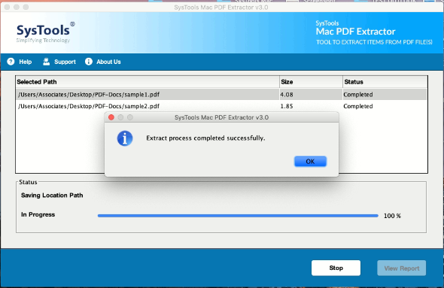
Task: Open the About Us menu label
Action: point(108,62)
